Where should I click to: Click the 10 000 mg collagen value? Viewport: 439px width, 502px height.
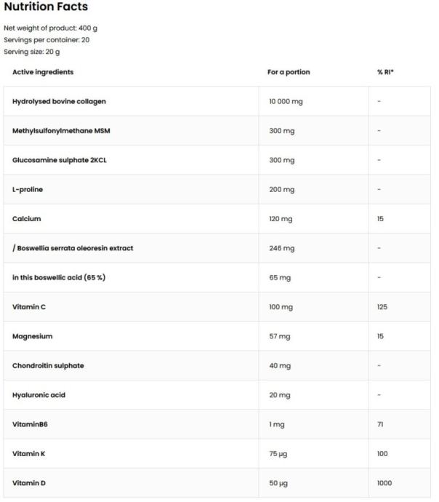tap(286, 101)
